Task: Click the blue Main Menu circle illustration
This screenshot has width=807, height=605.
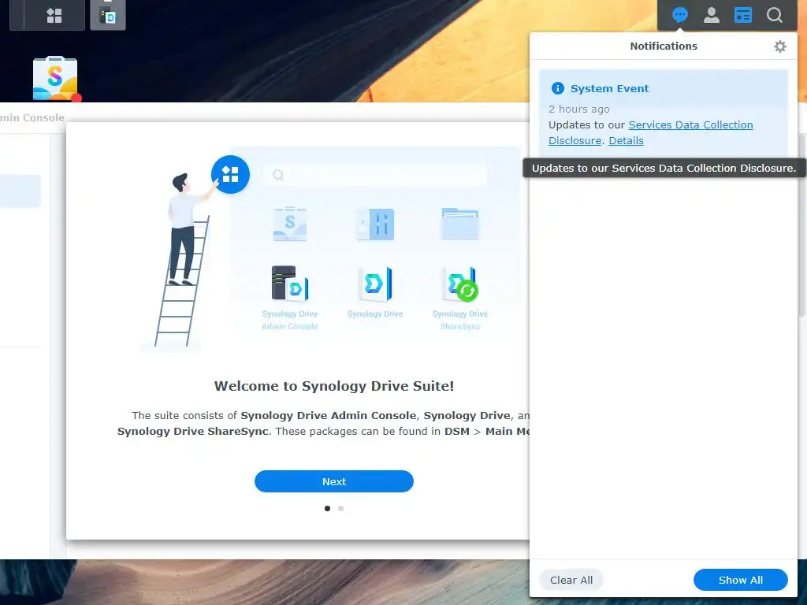Action: pyautogui.click(x=230, y=174)
